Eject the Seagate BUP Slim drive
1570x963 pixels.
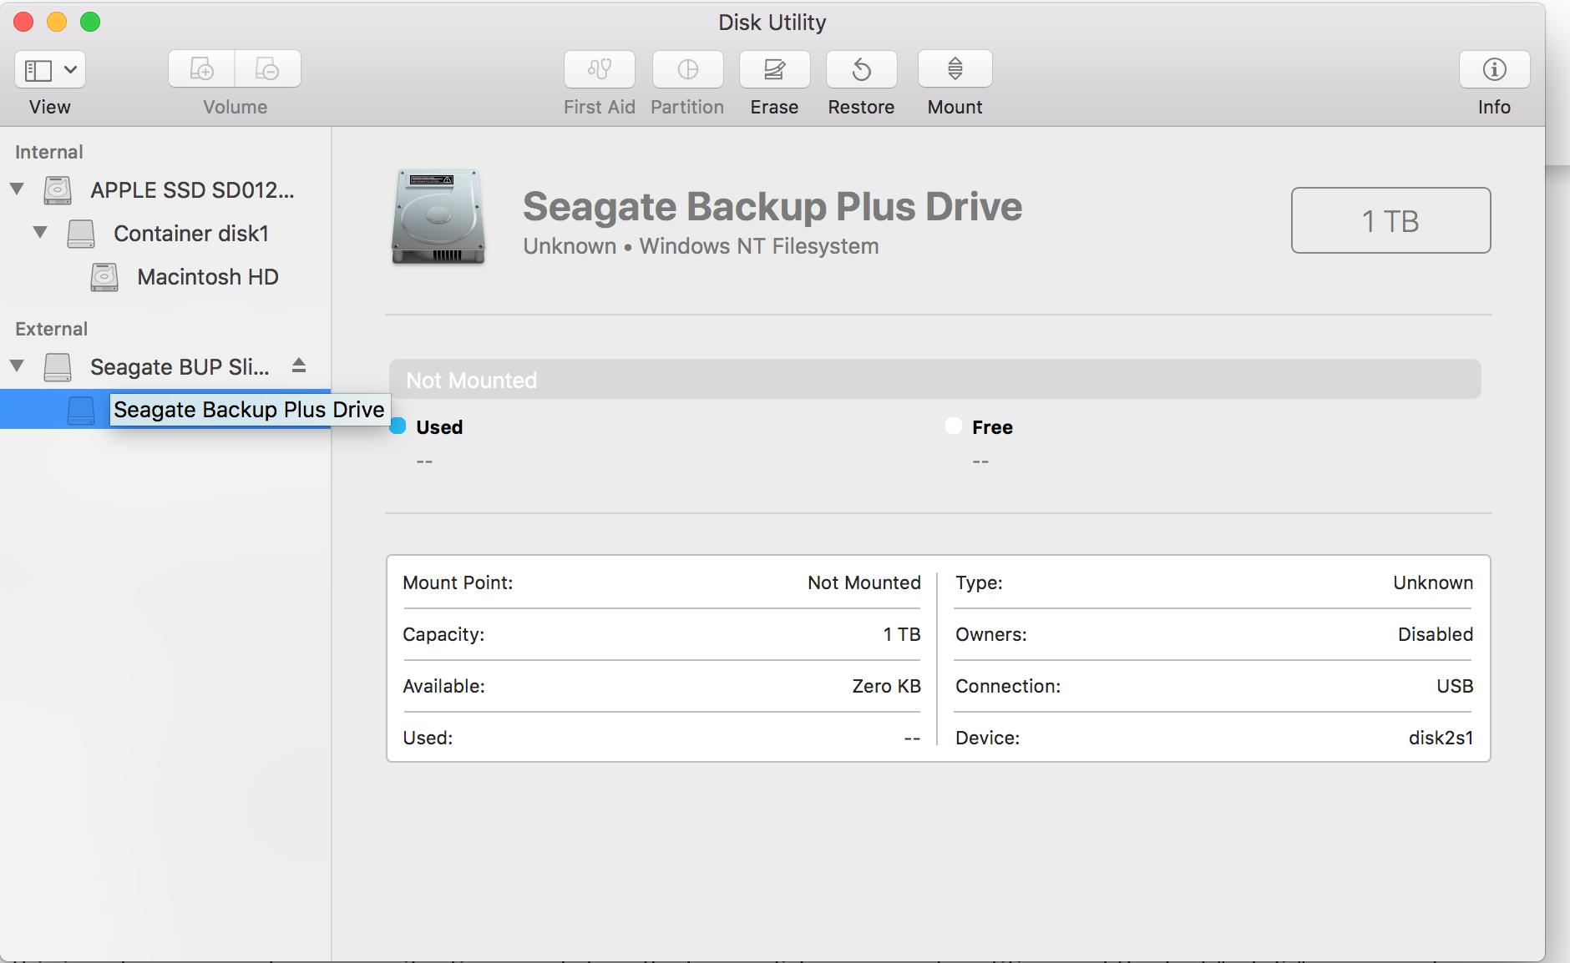[299, 366]
